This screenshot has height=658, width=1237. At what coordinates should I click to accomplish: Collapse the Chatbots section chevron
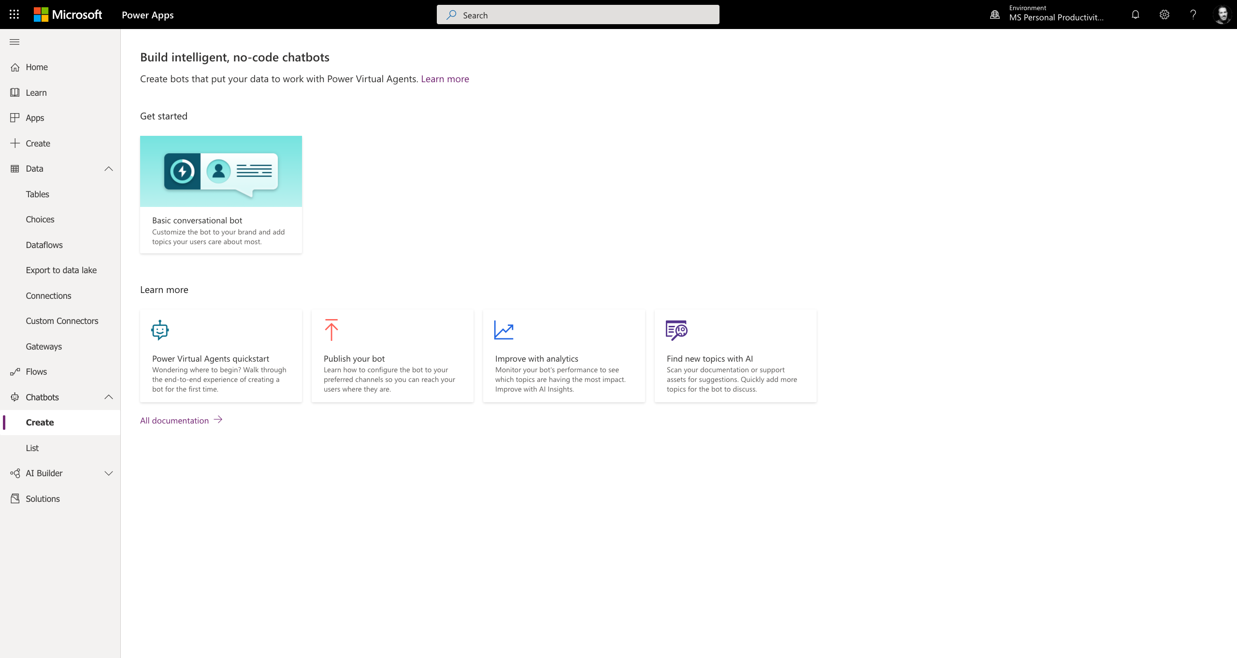(x=108, y=397)
